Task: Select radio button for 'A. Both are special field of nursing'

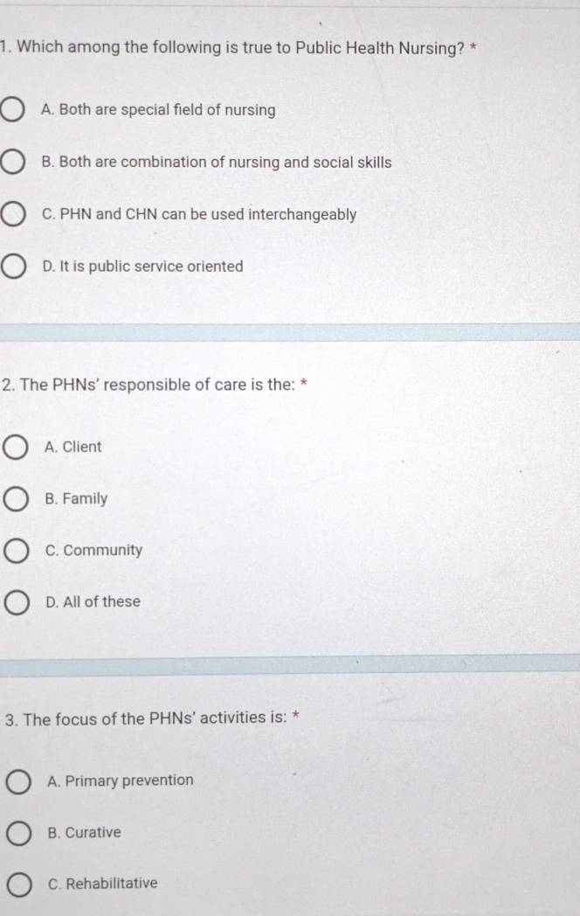Action: pos(12,110)
